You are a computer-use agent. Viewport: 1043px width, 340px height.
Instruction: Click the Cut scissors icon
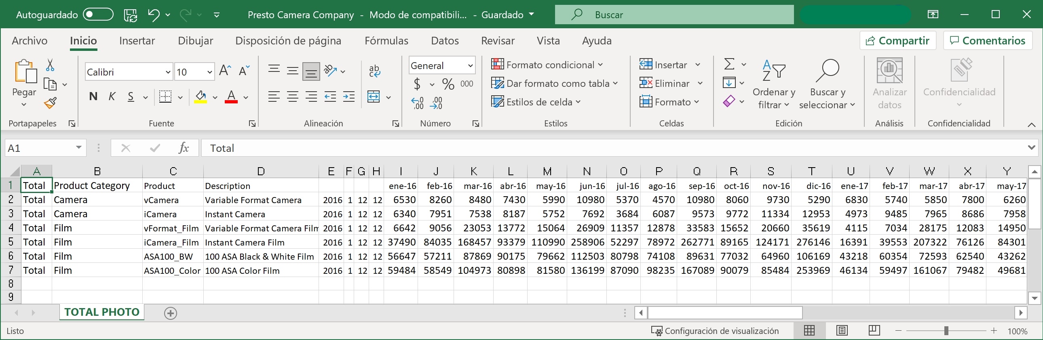[50, 65]
